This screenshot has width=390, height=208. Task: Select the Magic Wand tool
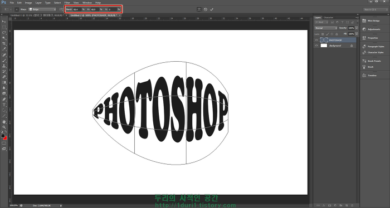4,38
